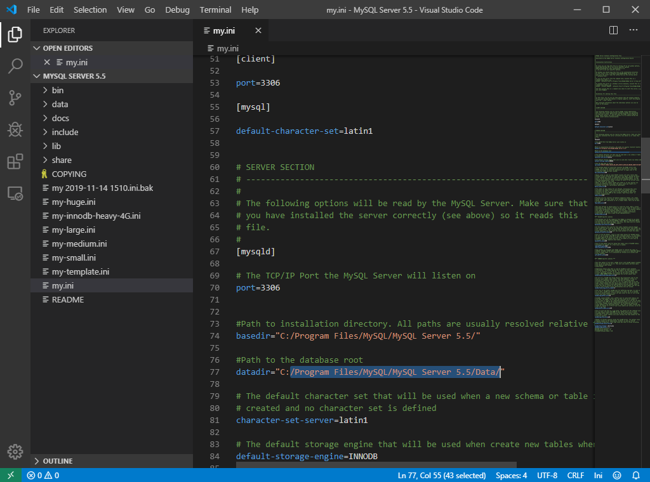Open the Remote Explorer icon
Viewport: 650px width, 482px height.
coord(15,193)
